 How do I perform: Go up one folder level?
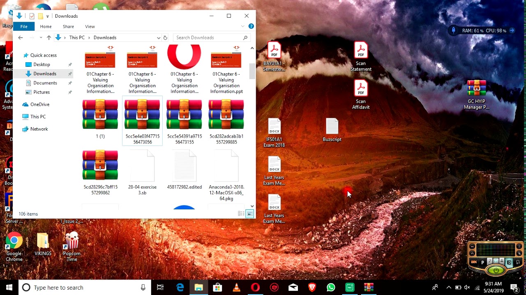[48, 38]
